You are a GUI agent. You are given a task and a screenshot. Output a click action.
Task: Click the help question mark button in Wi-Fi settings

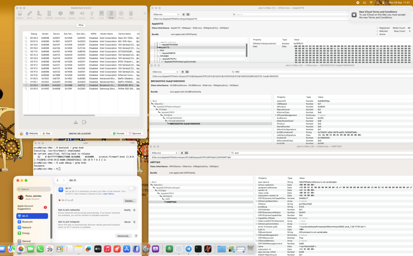136,236
